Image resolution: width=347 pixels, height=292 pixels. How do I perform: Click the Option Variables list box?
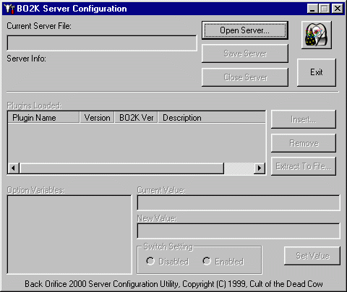[x=69, y=234]
